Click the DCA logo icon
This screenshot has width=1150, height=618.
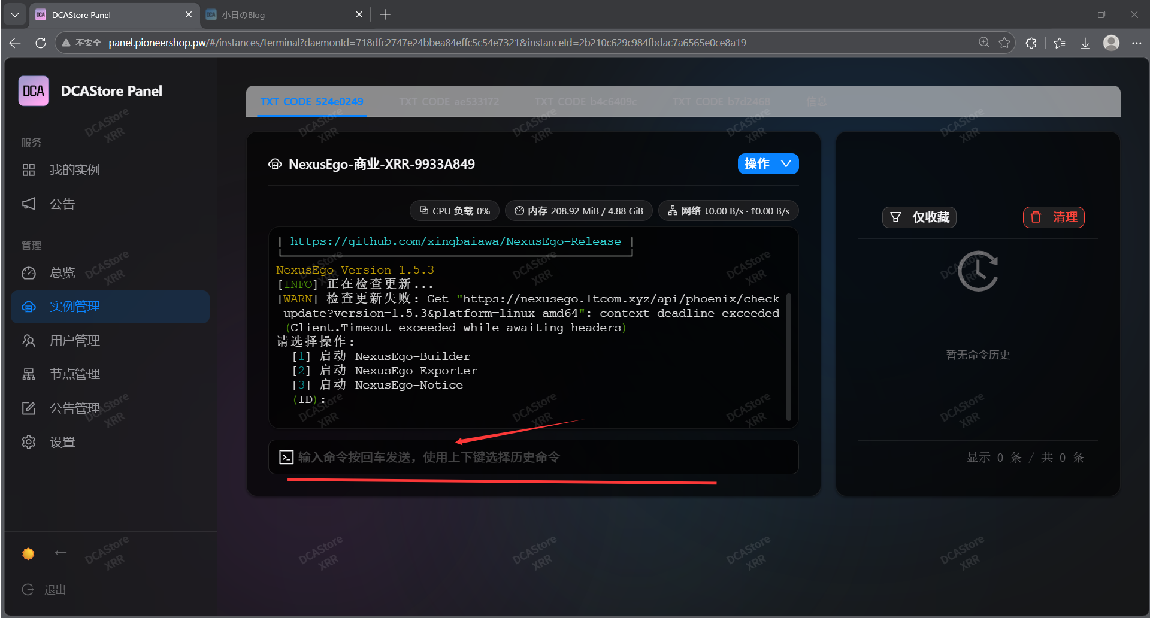point(34,91)
